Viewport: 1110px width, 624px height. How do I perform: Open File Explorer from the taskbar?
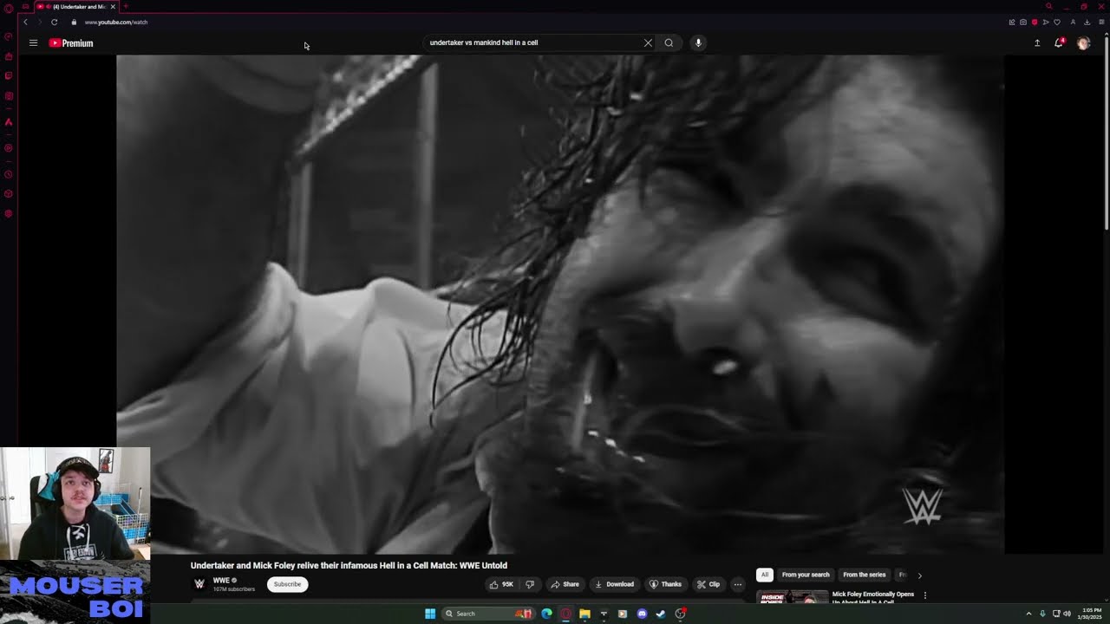[584, 614]
